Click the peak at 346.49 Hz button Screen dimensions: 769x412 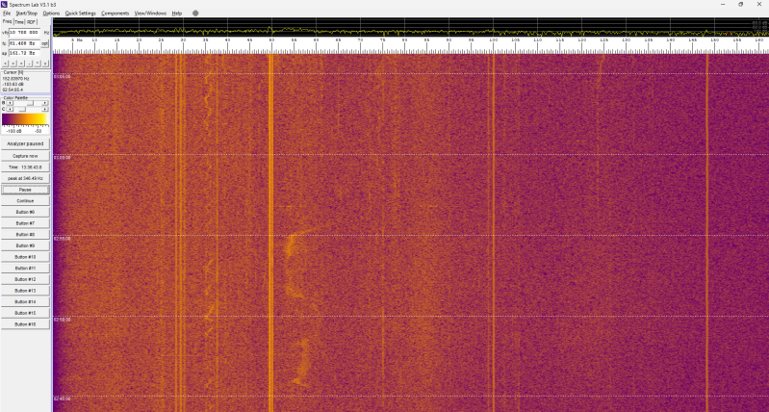25,178
